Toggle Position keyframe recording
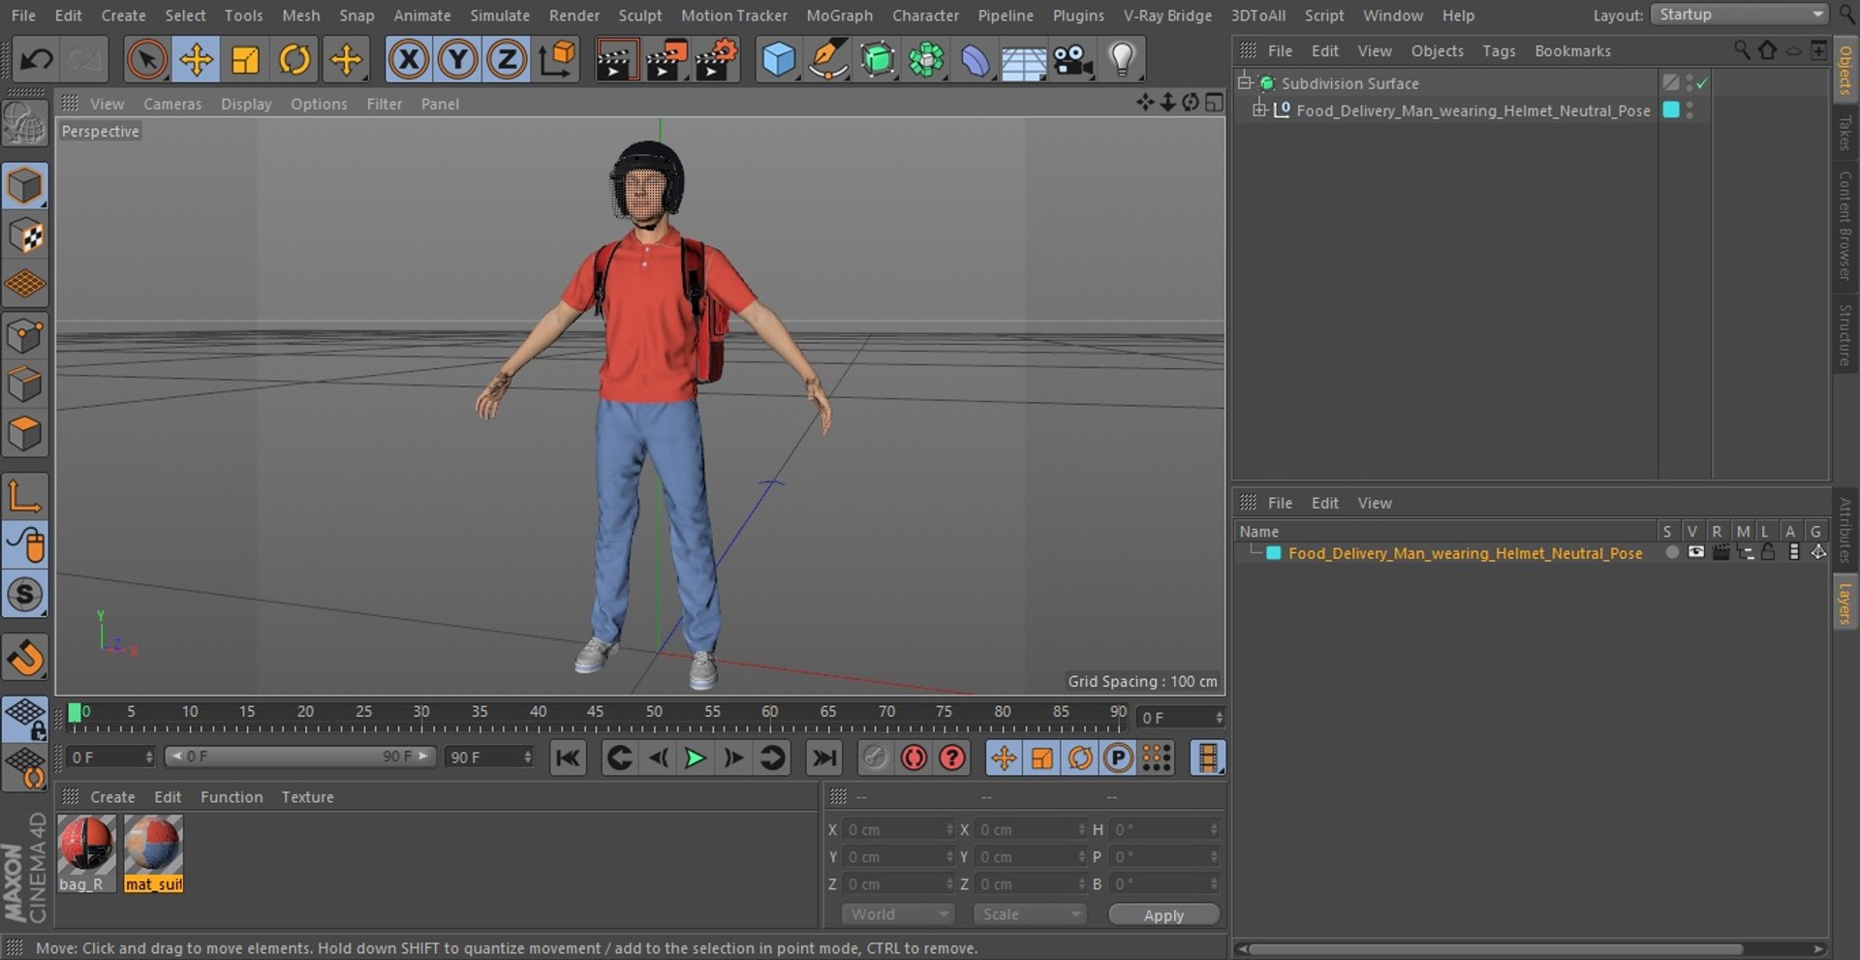The width and height of the screenshot is (1860, 960). click(x=1004, y=759)
